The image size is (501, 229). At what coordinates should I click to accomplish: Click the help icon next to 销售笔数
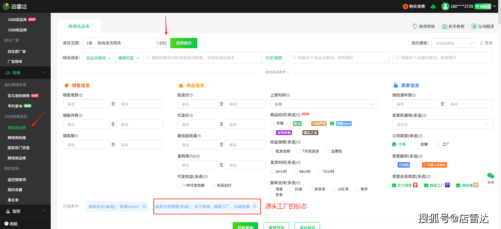pos(81,95)
